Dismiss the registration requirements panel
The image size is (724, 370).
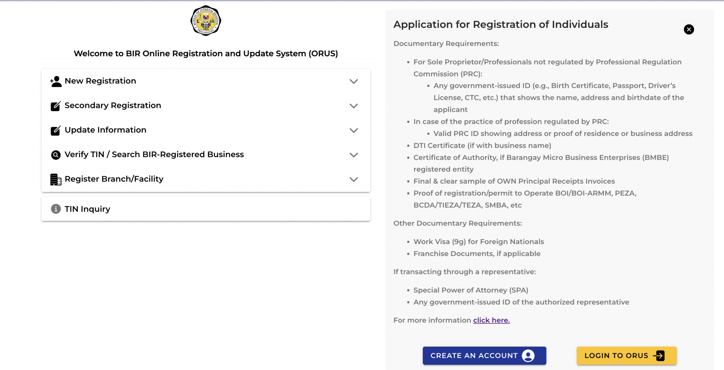[688, 29]
